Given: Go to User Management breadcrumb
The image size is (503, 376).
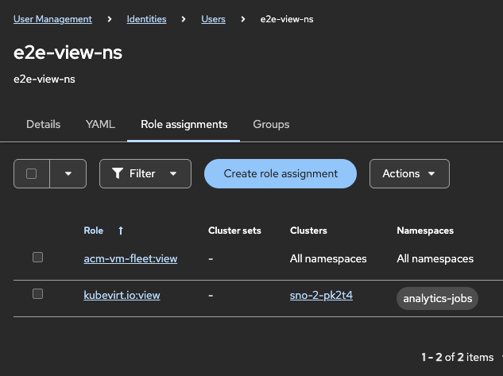Looking at the screenshot, I should click(x=52, y=19).
